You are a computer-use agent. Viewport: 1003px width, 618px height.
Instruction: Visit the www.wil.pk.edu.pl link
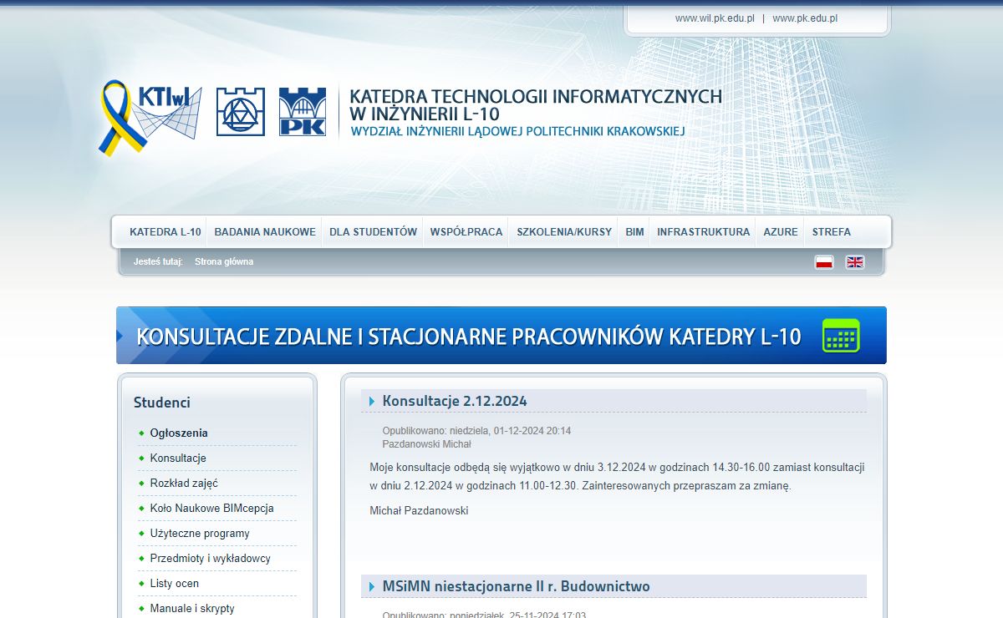click(715, 18)
